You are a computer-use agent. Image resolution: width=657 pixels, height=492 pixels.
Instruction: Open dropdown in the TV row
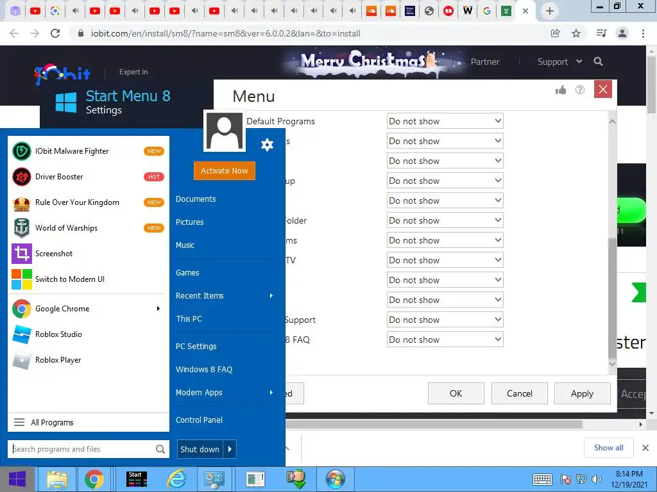coord(445,260)
